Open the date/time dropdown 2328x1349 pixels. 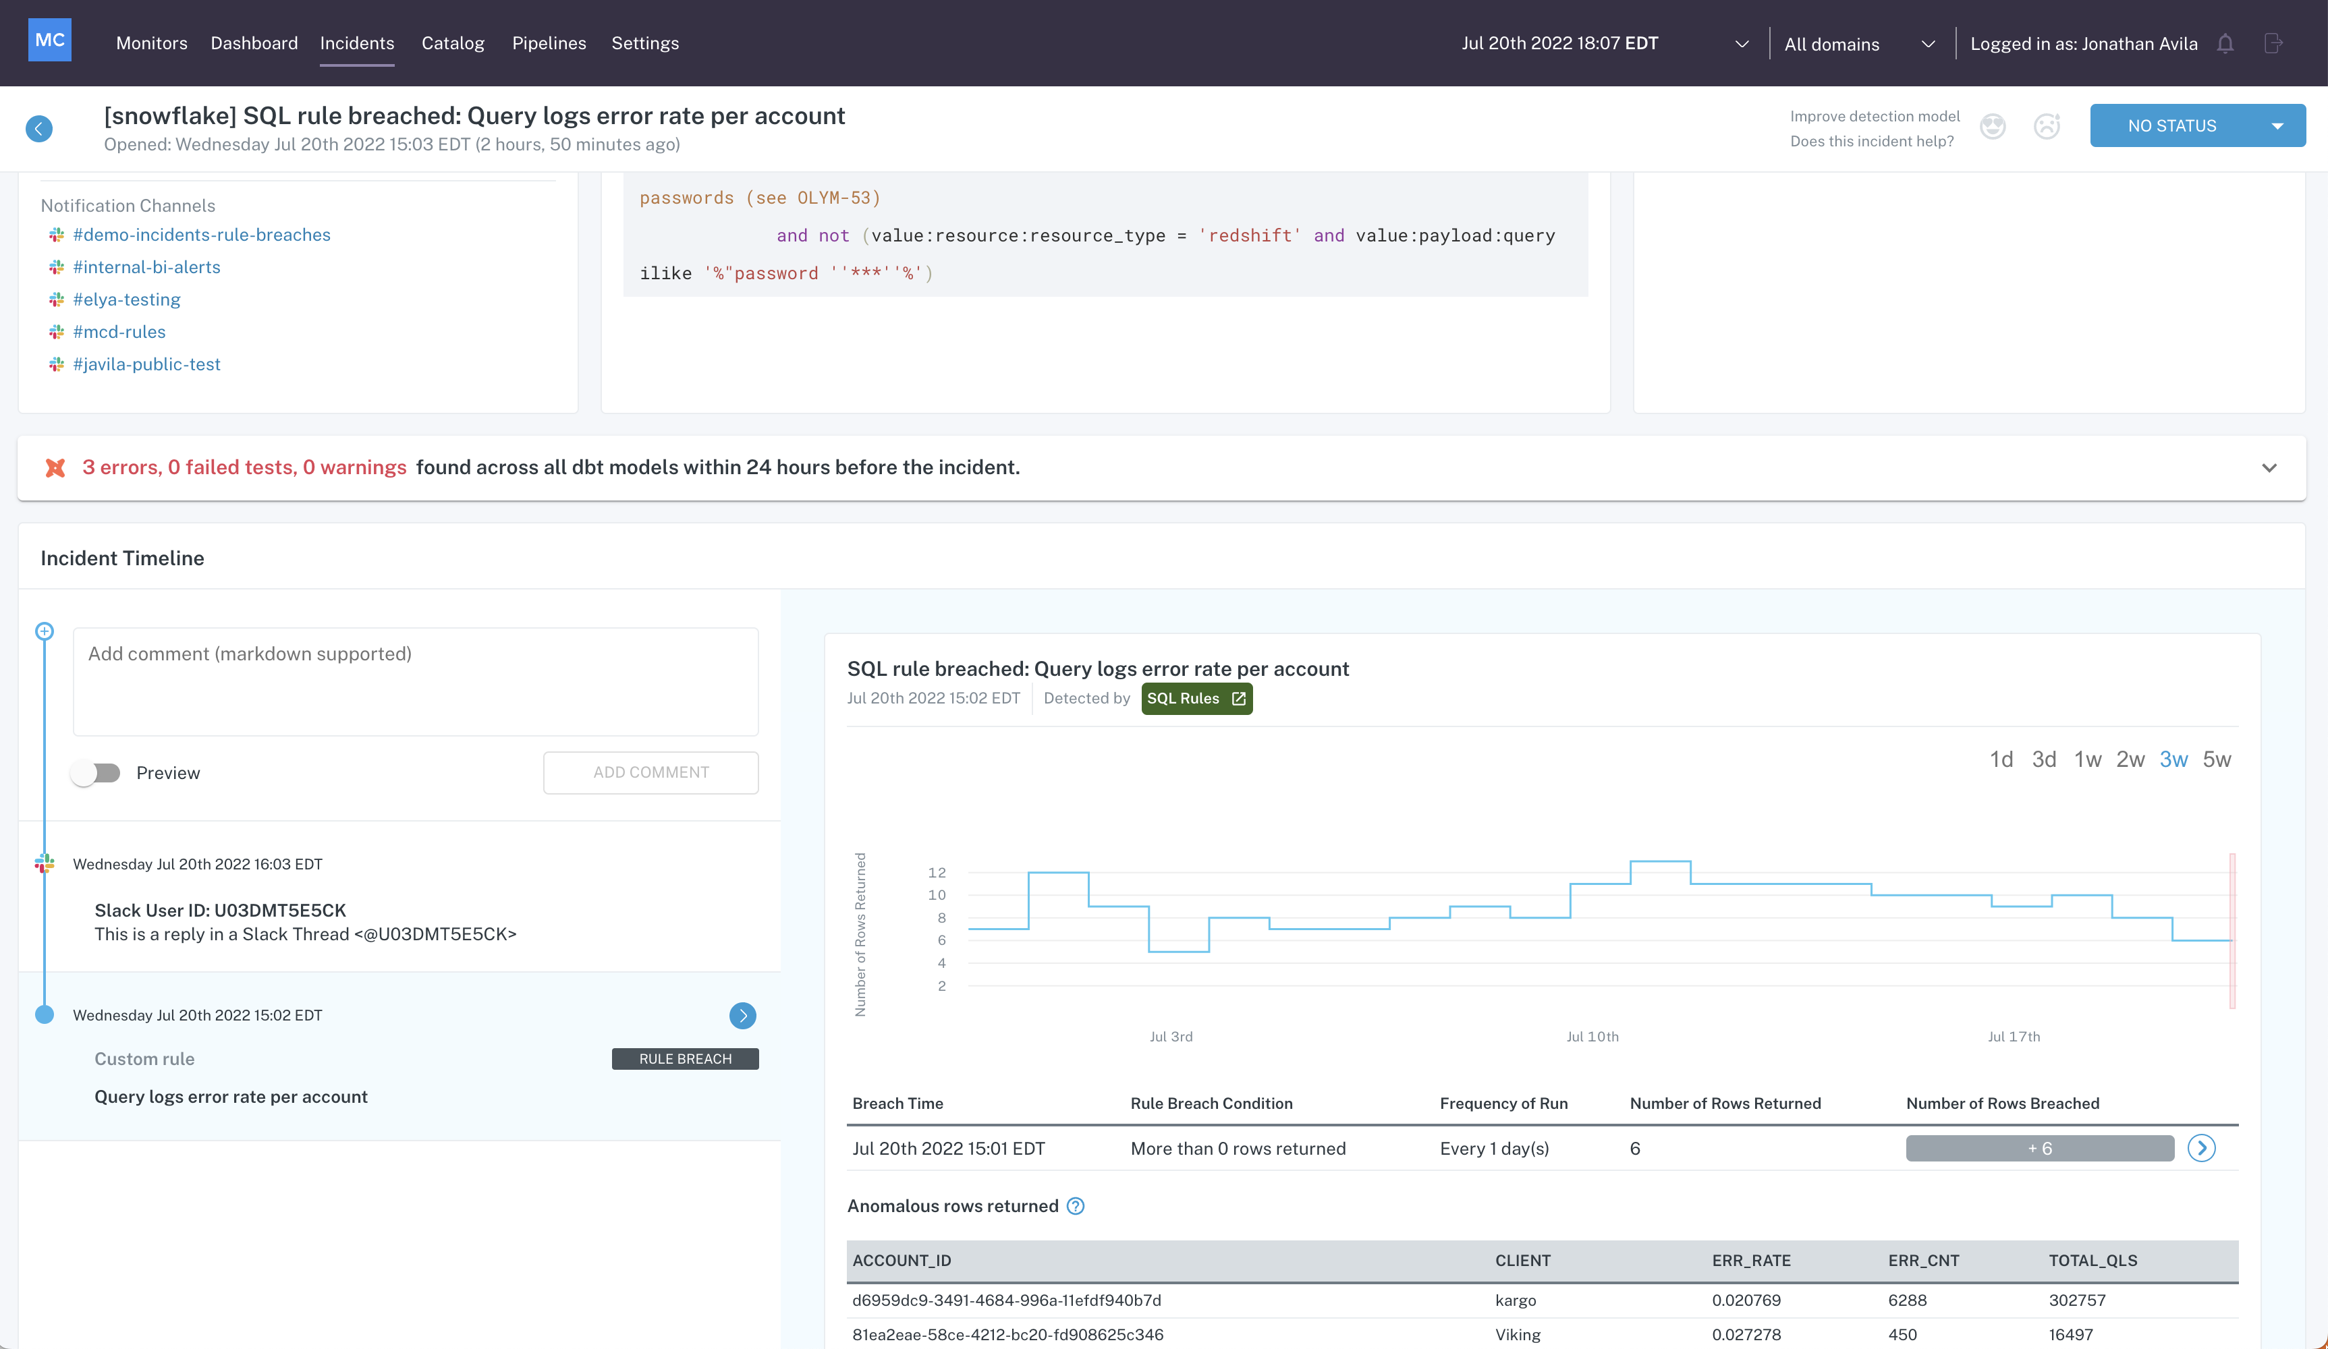pyautogui.click(x=1605, y=43)
